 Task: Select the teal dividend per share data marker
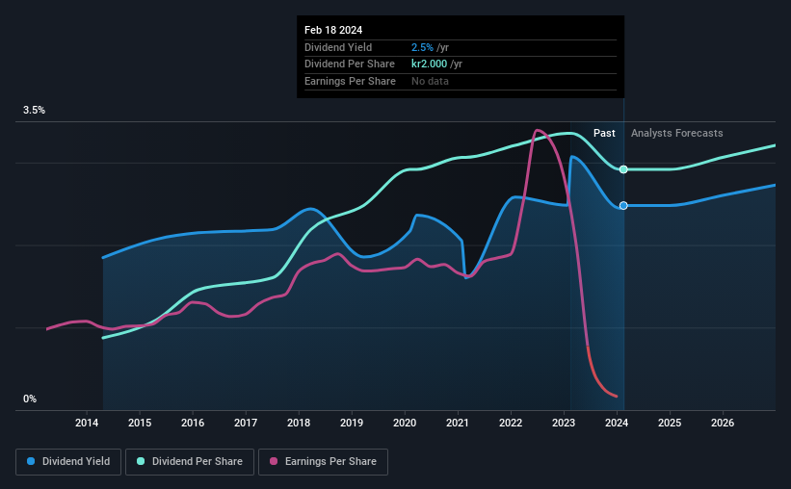(623, 169)
